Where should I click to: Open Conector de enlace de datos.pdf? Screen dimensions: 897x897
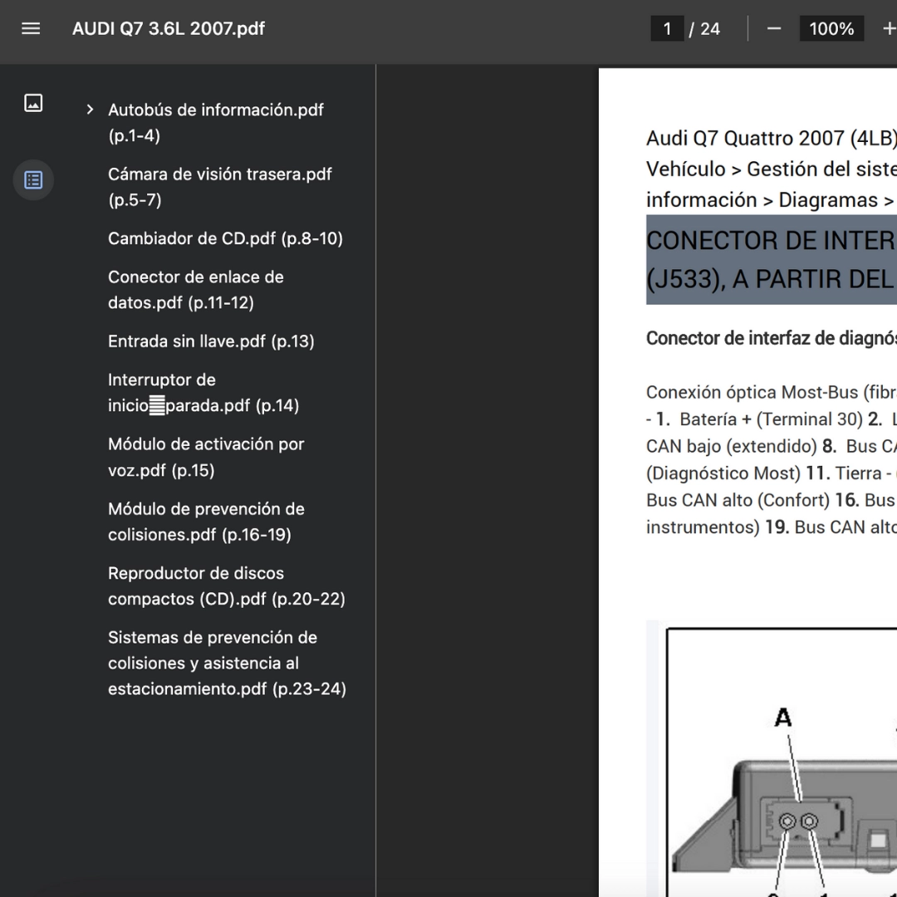coord(196,290)
